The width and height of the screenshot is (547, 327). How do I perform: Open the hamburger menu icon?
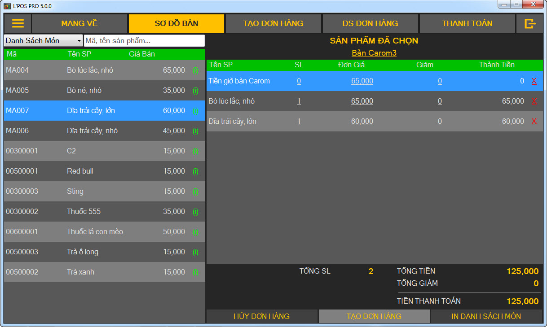pos(18,24)
